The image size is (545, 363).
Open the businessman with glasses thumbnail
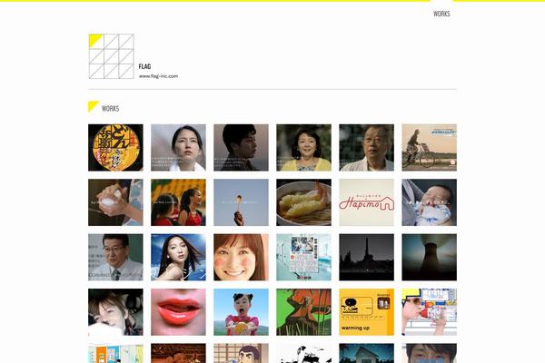click(x=115, y=258)
